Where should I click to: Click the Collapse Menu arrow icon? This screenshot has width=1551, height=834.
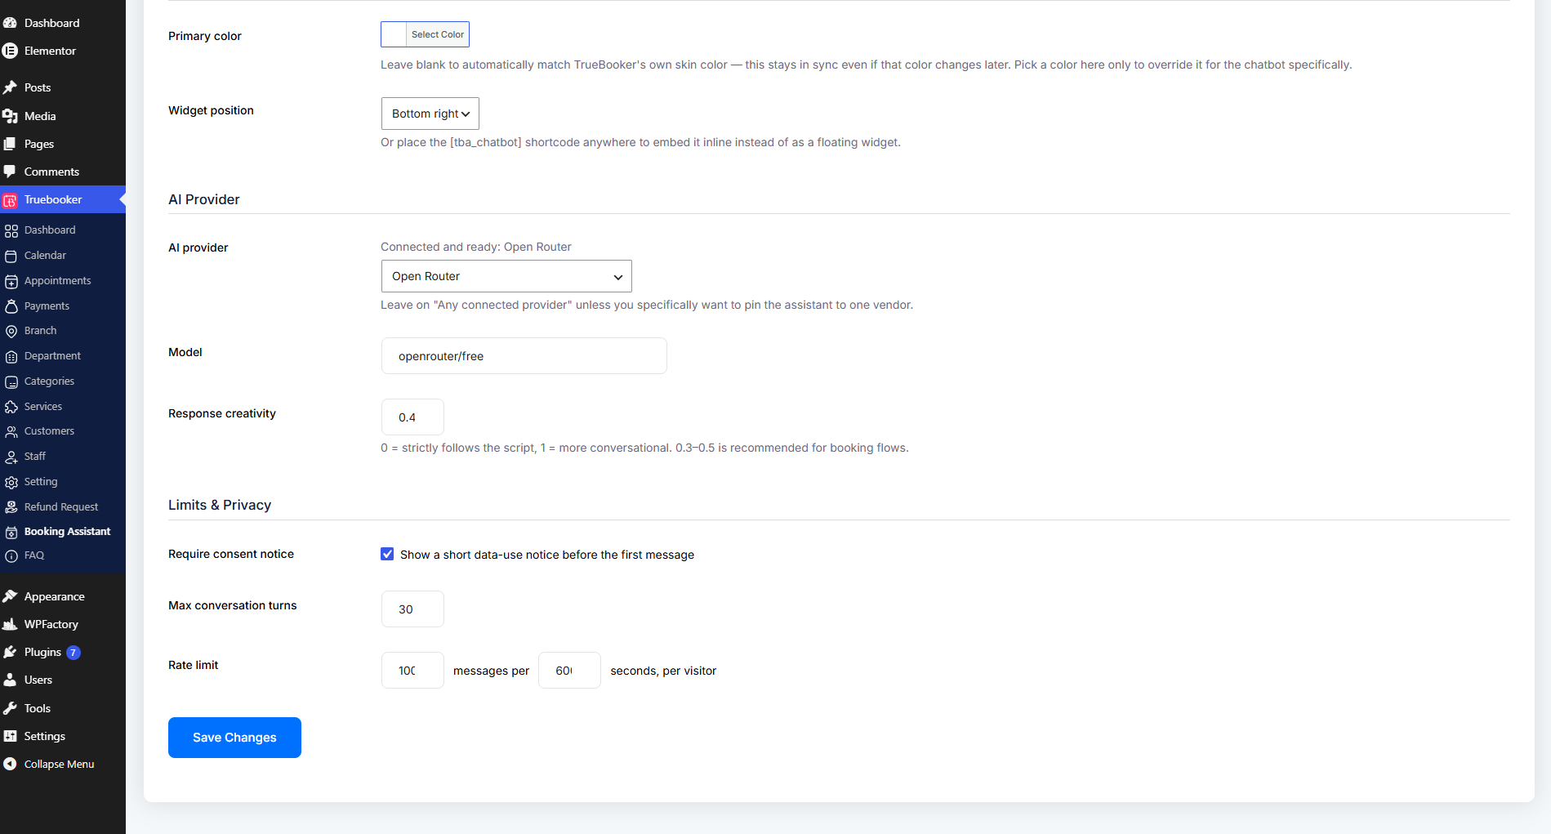[10, 764]
